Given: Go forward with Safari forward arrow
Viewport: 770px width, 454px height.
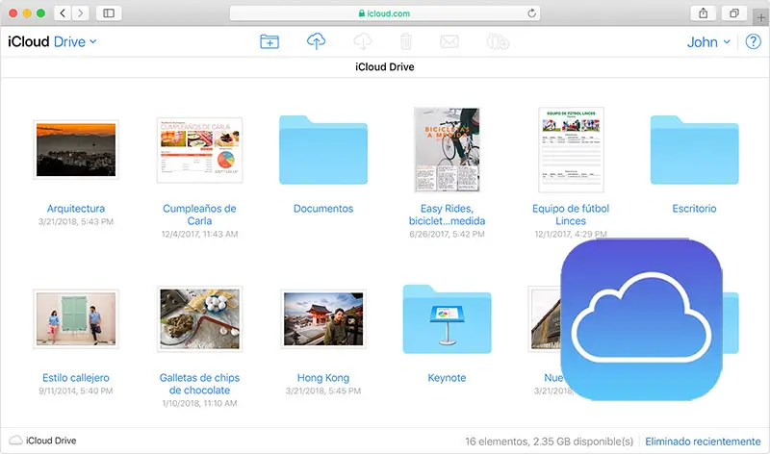Looking at the screenshot, I should coord(81,13).
